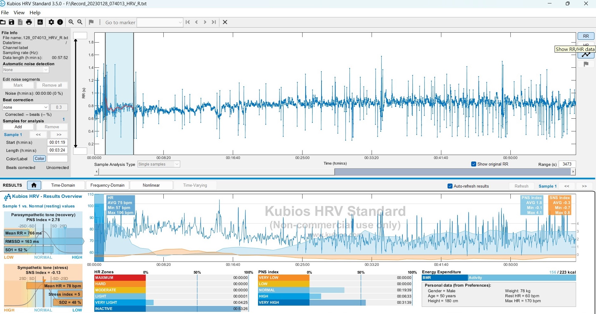Click the horizontal time scrollbar thumb

[453, 171]
